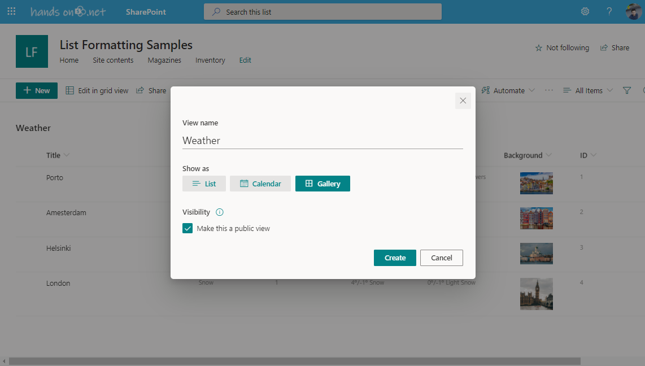Open SharePoint settings gear
The width and height of the screenshot is (645, 366).
[x=585, y=11]
